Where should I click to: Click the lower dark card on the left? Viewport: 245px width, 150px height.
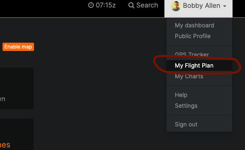point(17,134)
